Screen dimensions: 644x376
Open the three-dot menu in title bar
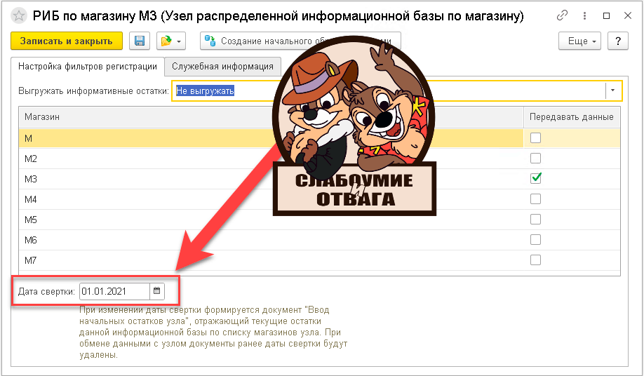(584, 15)
